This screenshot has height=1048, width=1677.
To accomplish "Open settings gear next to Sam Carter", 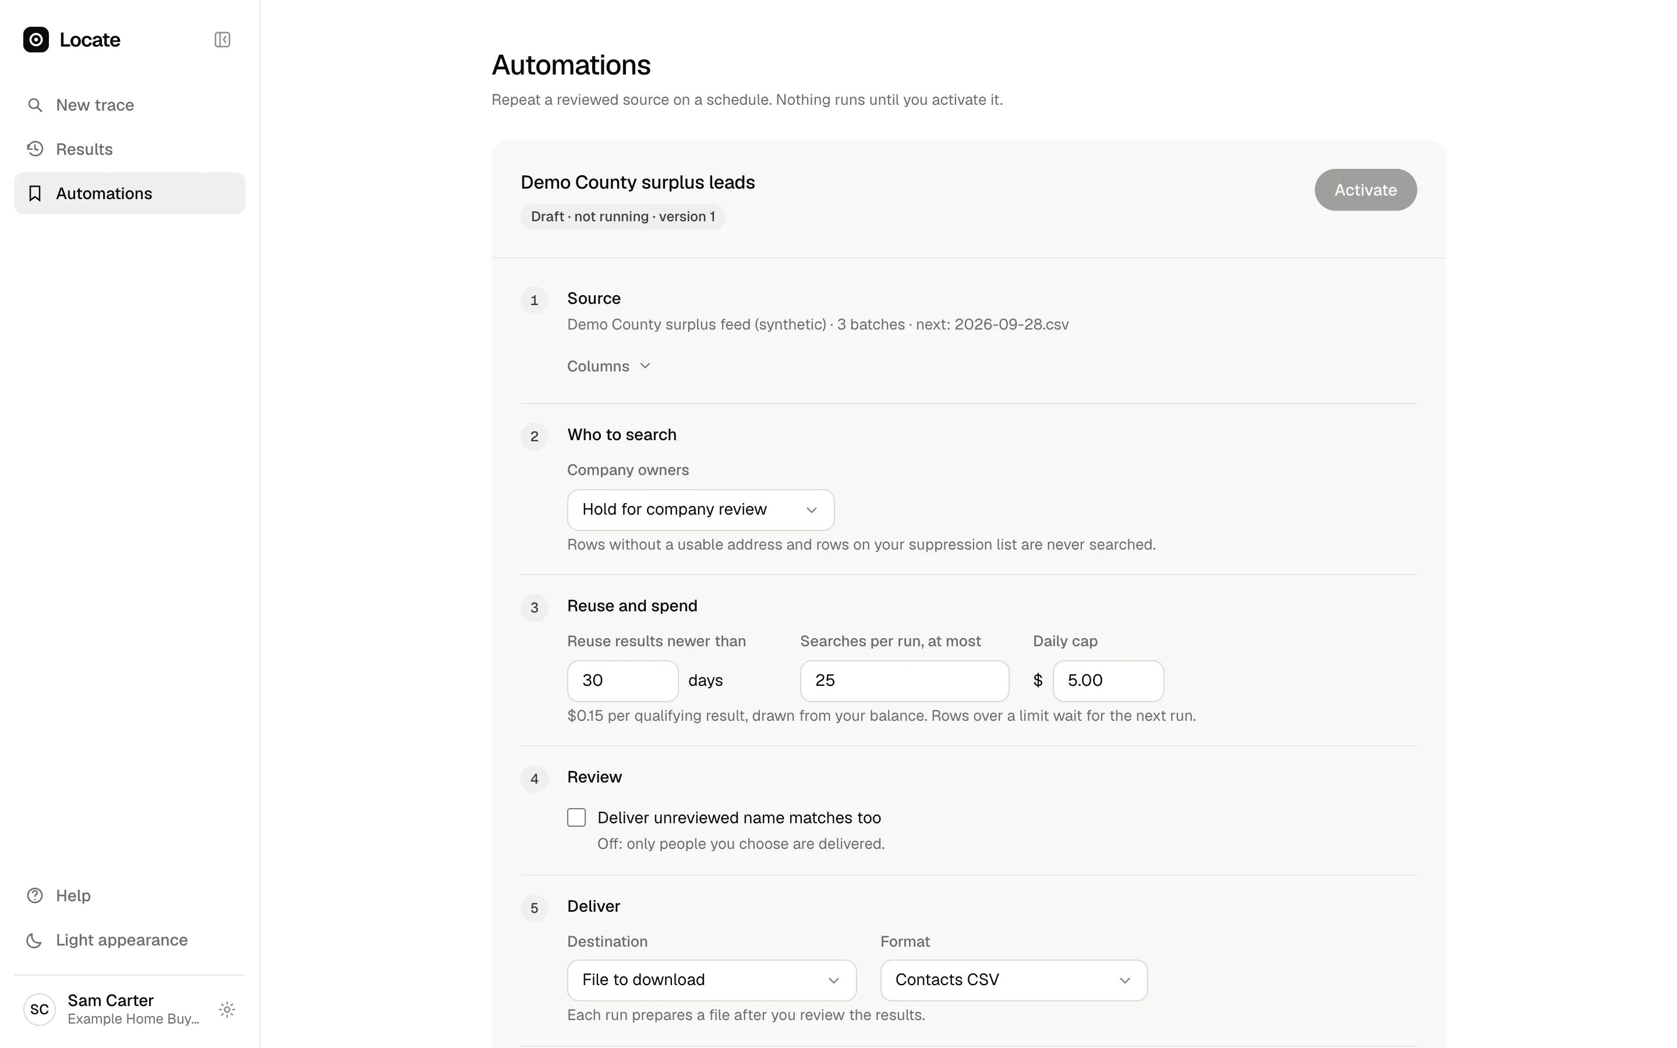I will click(x=227, y=1009).
